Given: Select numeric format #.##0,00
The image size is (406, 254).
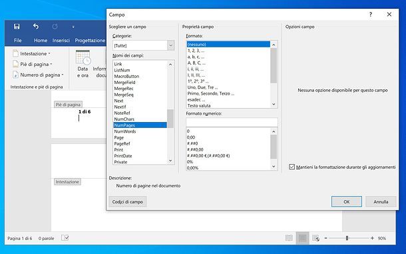Looking at the screenshot, I should pyautogui.click(x=228, y=150).
